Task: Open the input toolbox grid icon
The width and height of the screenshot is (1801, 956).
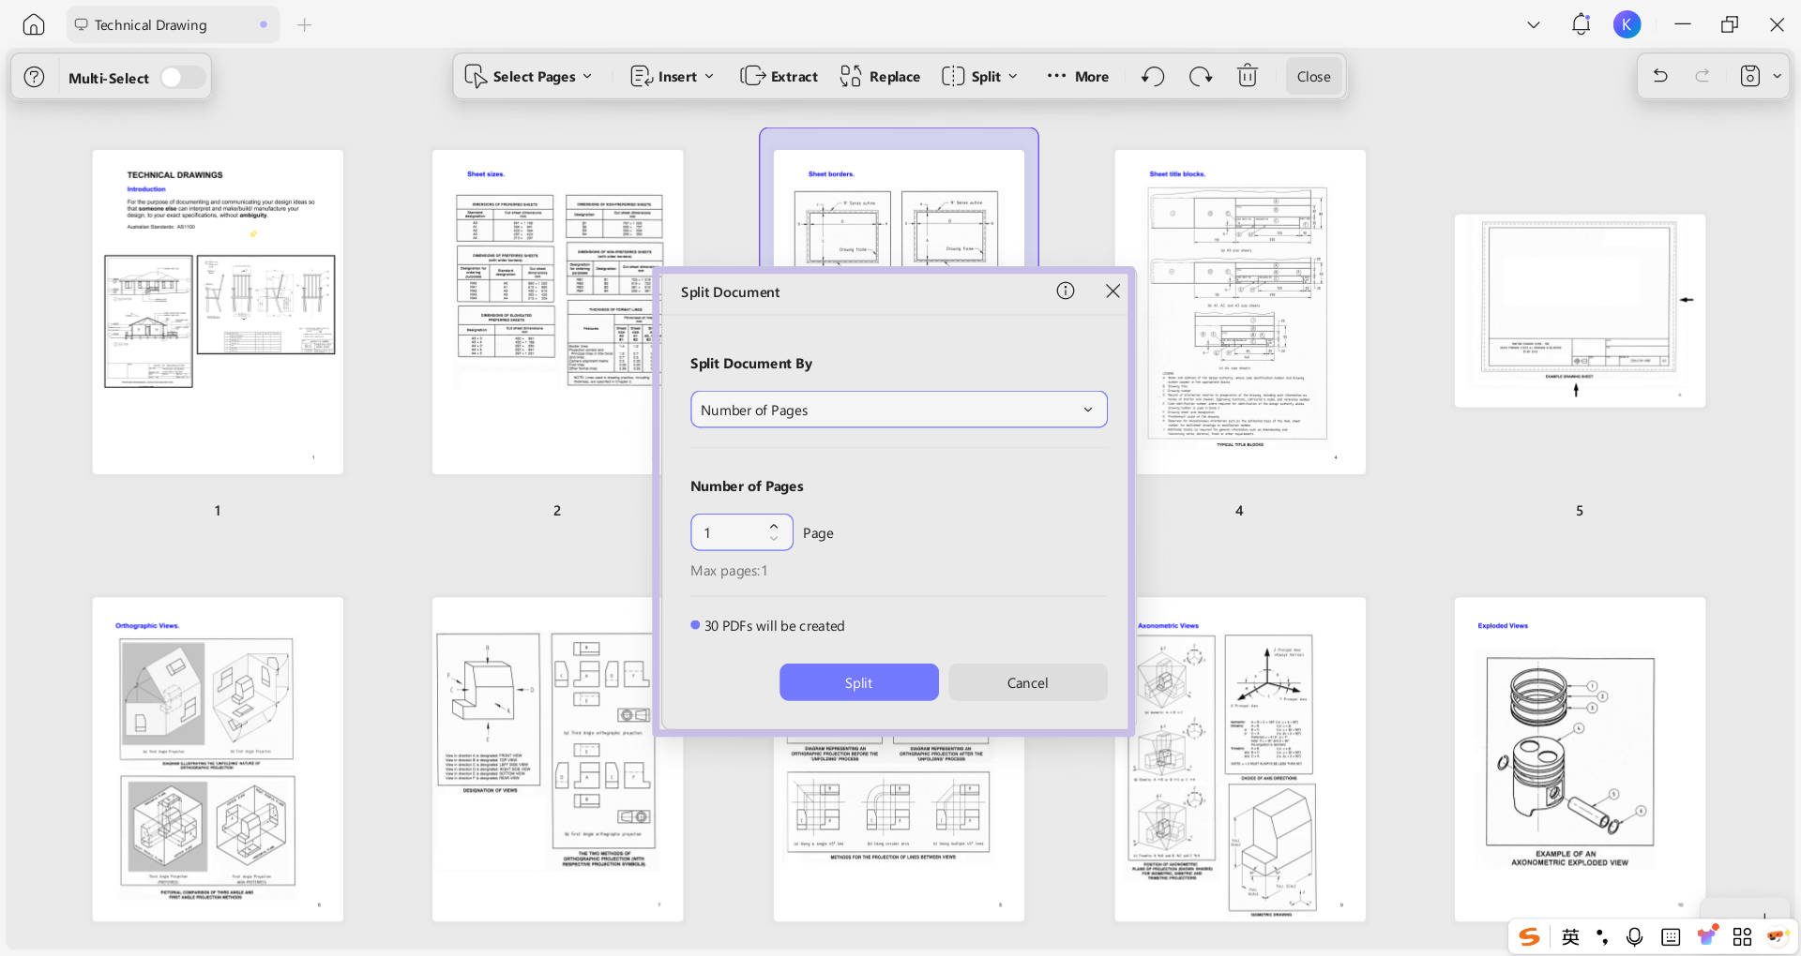Action: coord(1742,936)
